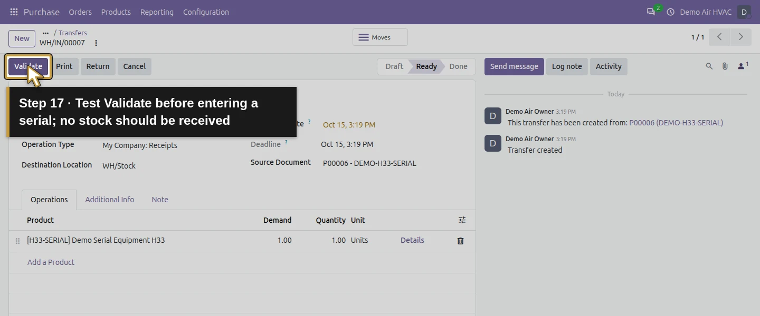Open the Products menu

click(116, 12)
